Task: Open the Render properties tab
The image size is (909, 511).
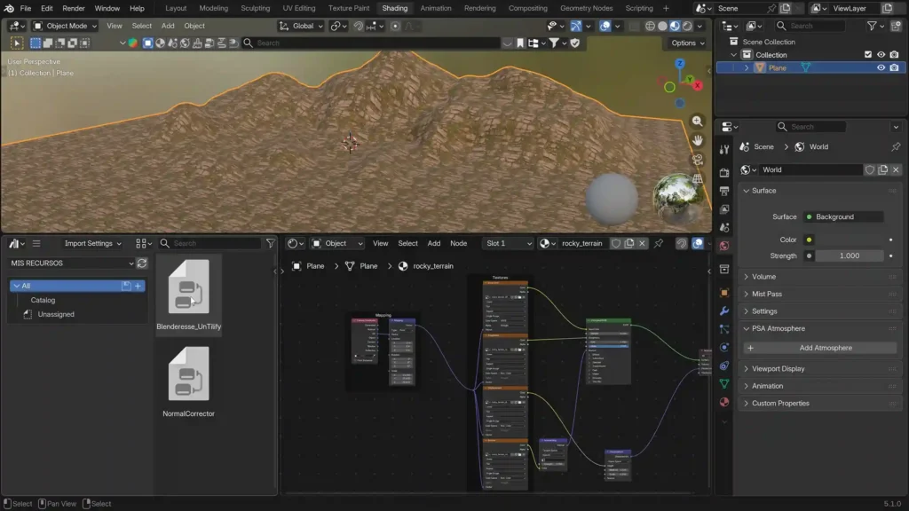Action: tap(724, 173)
